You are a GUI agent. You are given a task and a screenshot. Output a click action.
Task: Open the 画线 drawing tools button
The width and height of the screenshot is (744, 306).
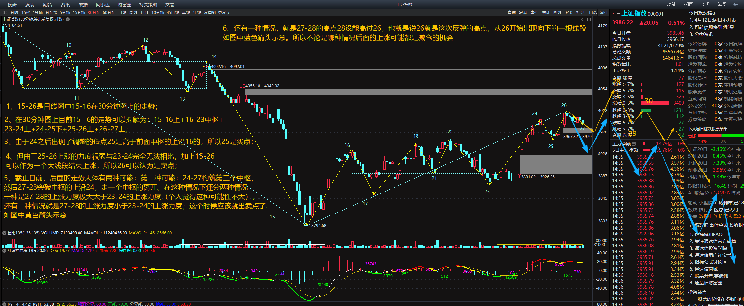click(557, 13)
